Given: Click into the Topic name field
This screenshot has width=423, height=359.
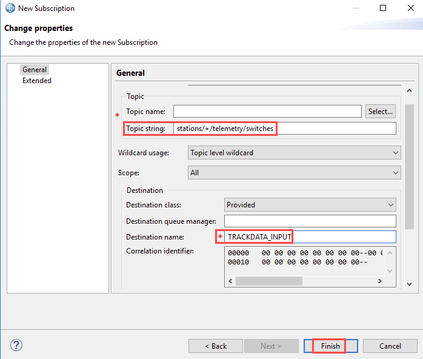Looking at the screenshot, I should (x=267, y=111).
